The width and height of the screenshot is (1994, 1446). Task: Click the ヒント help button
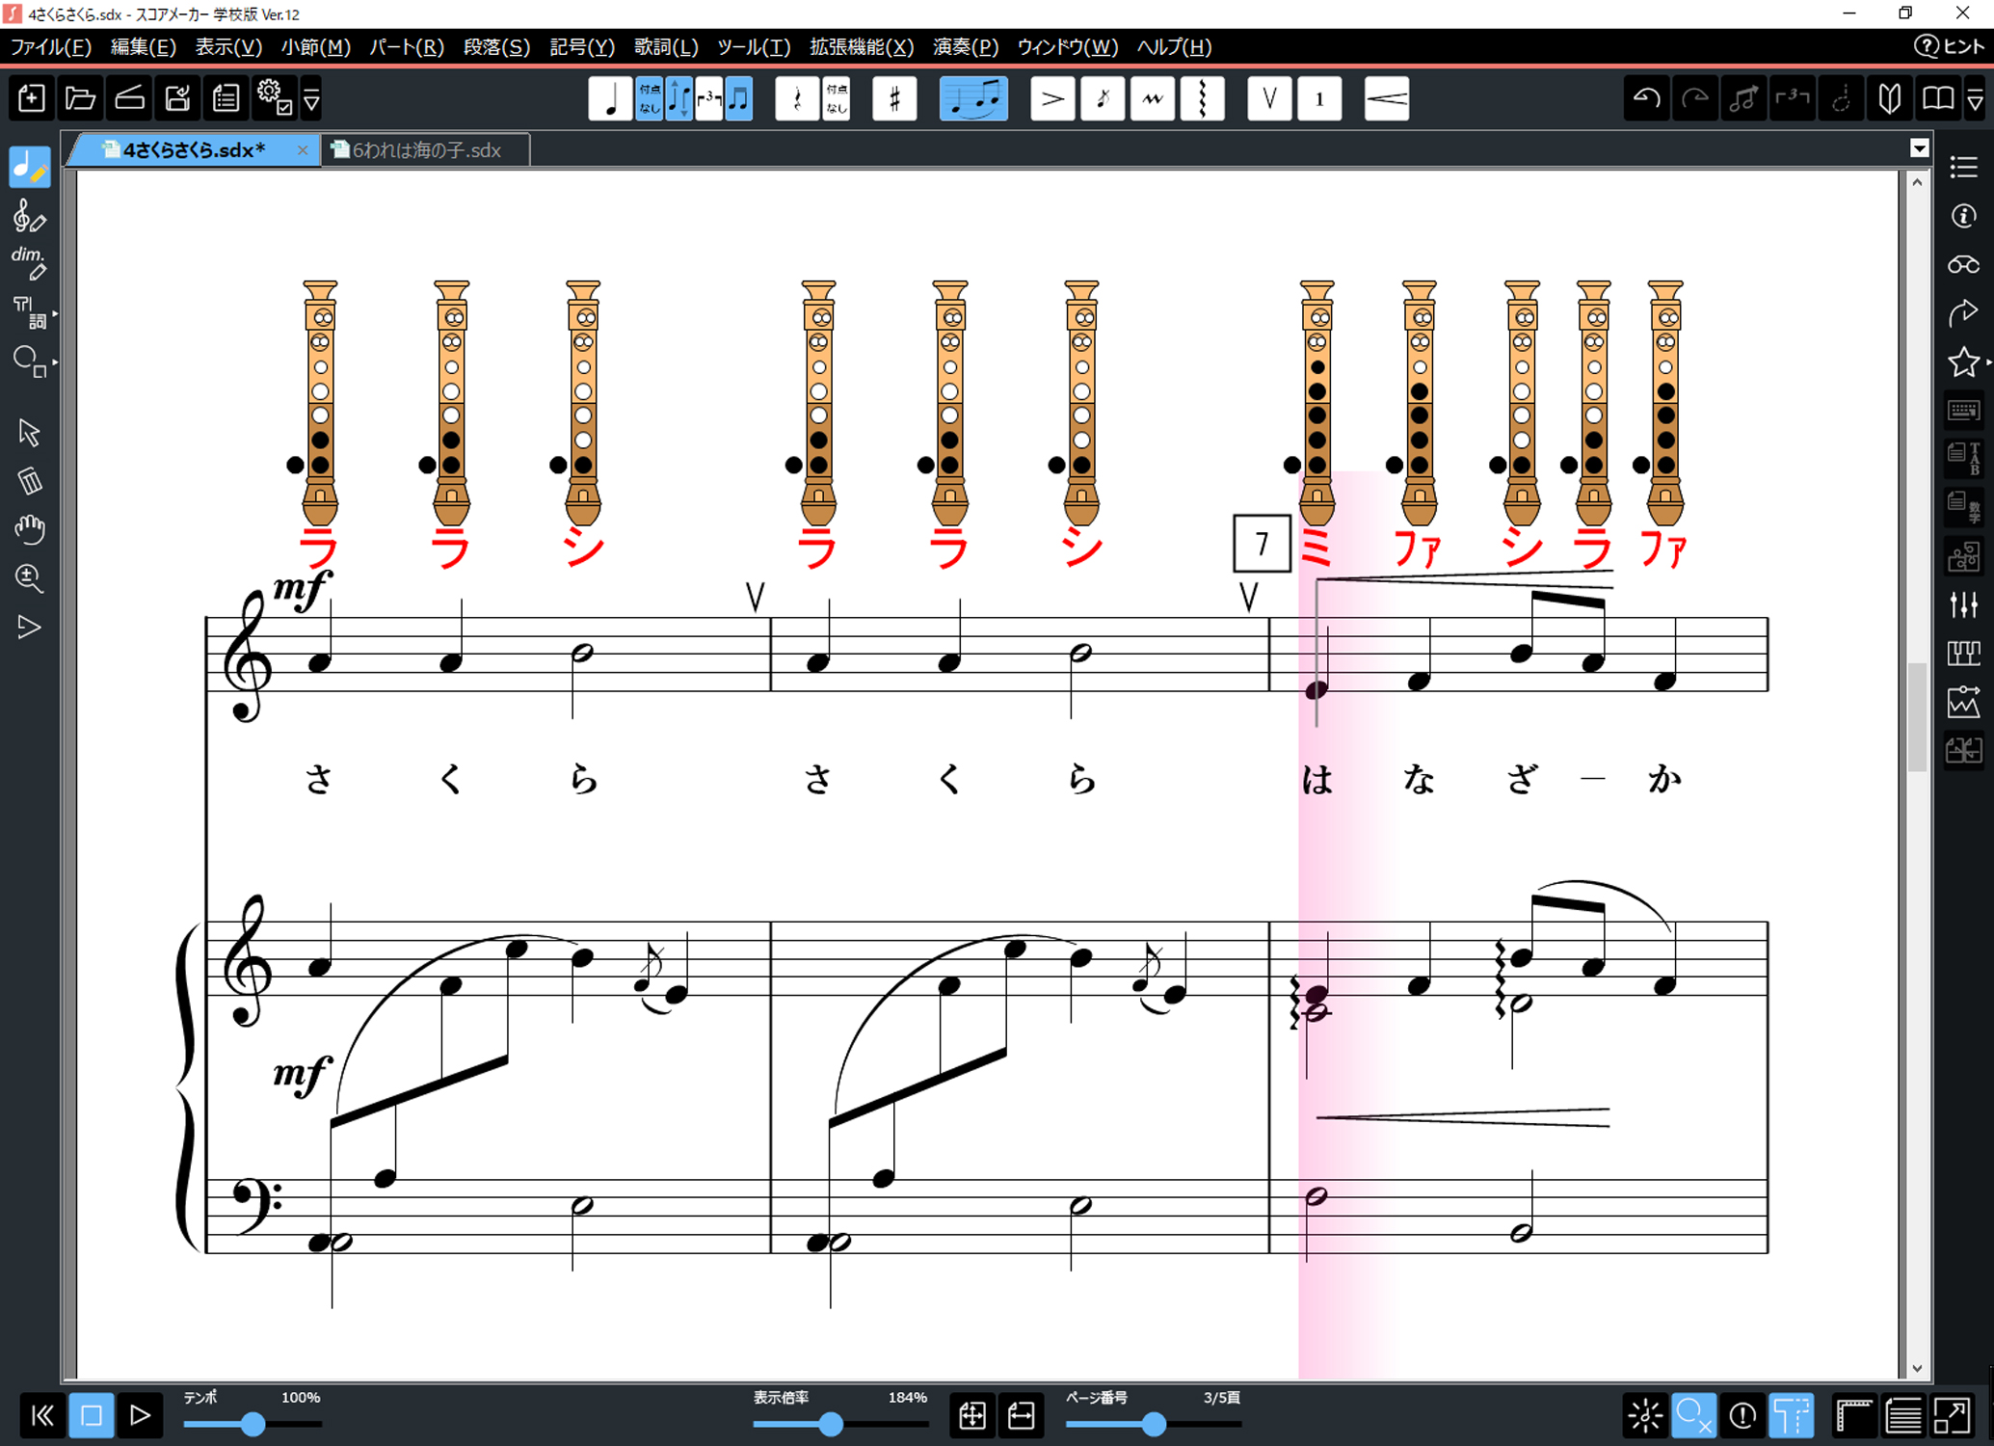(1949, 46)
